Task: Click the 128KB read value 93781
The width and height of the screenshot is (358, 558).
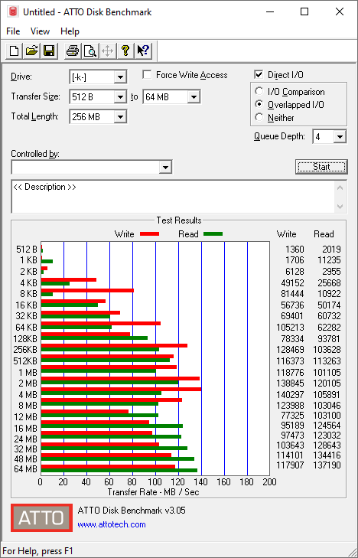Action: point(329,339)
